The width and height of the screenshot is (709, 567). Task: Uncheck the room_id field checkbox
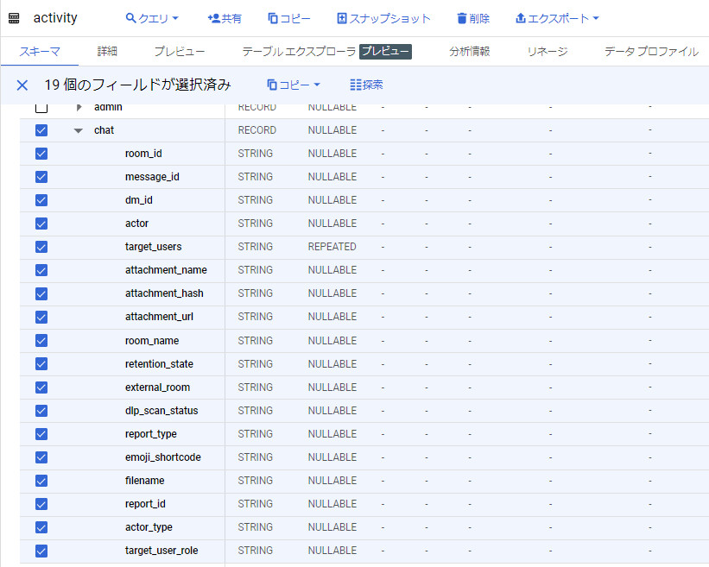click(41, 154)
